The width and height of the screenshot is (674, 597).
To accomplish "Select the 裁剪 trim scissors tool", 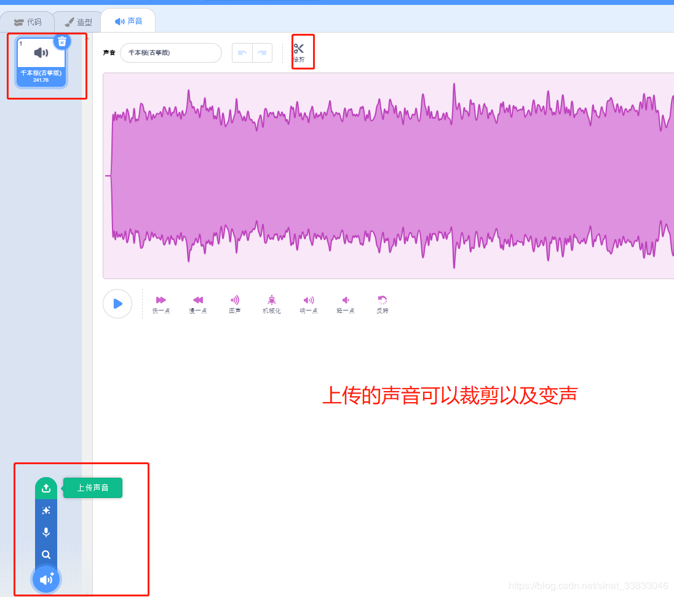I will tap(299, 50).
